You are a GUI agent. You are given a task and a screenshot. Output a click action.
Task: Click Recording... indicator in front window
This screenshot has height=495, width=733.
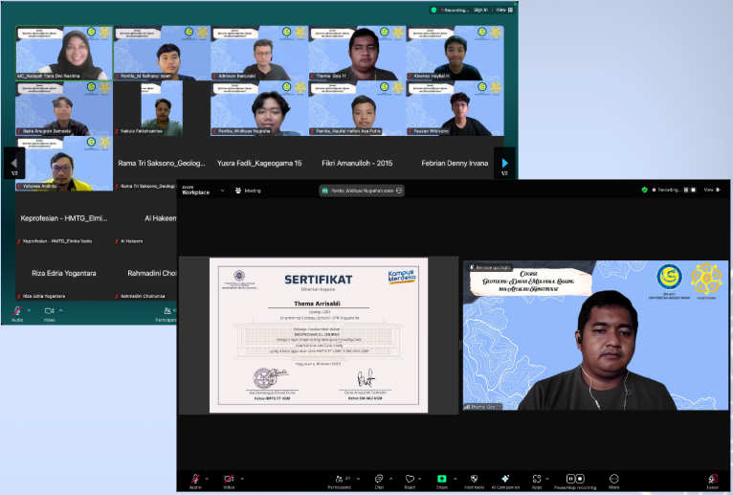pyautogui.click(x=666, y=190)
